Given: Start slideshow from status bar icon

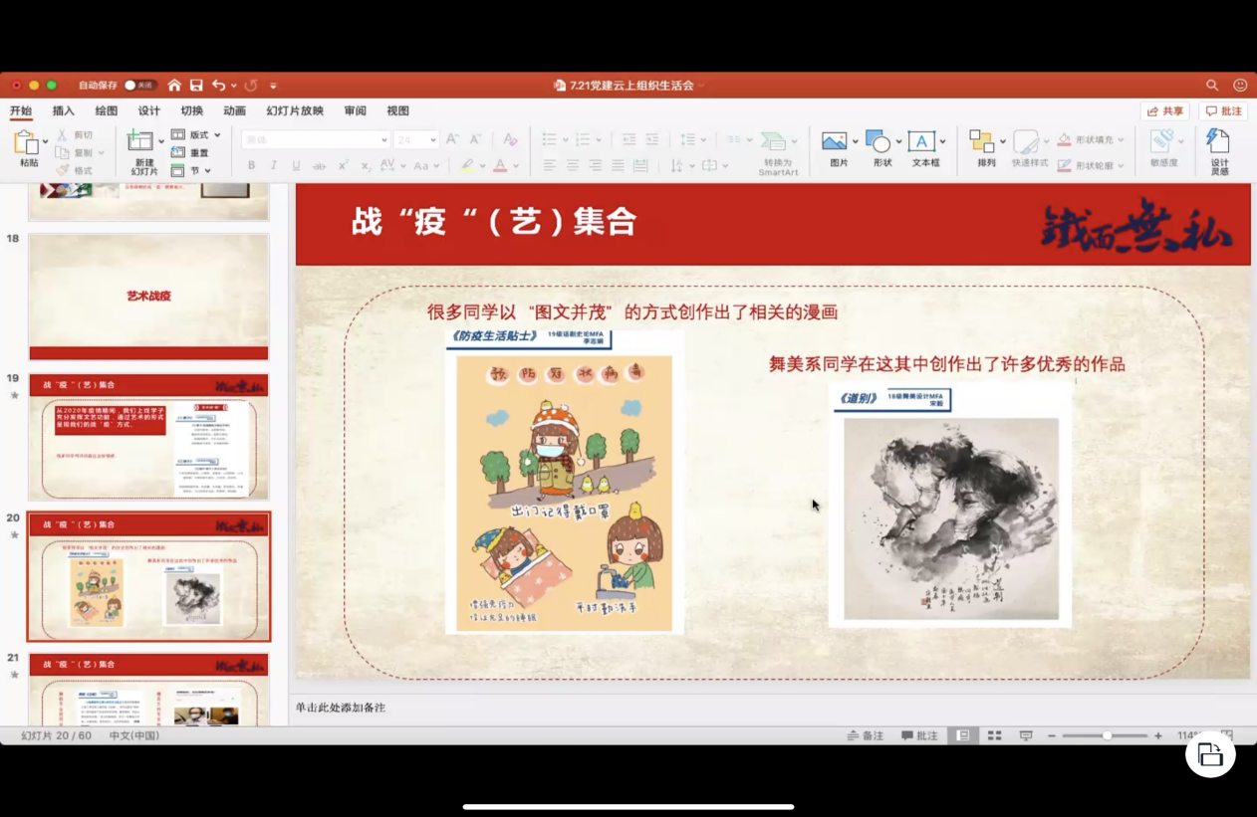Looking at the screenshot, I should click(x=1026, y=735).
